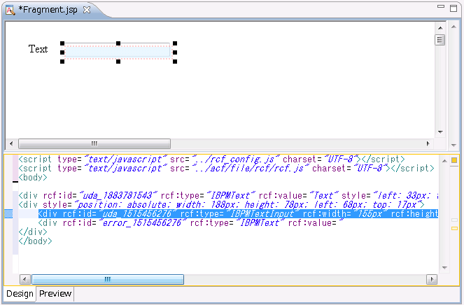Click the source view scroll down arrow

[444, 268]
